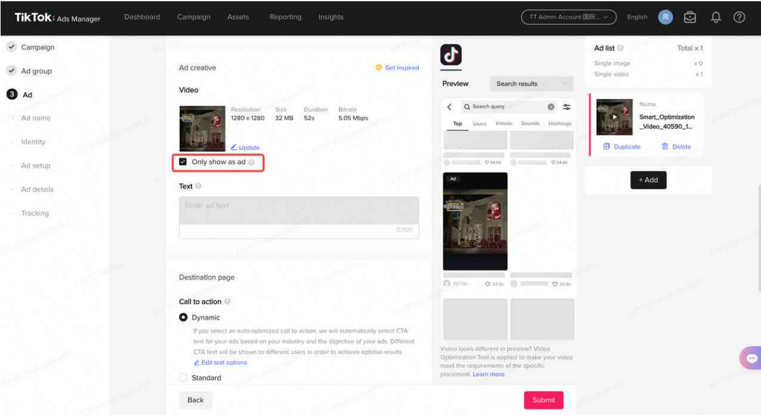Viewport: 761px width, 415px height.
Task: Click the Campaign step checkmark icon
Action: [11, 47]
